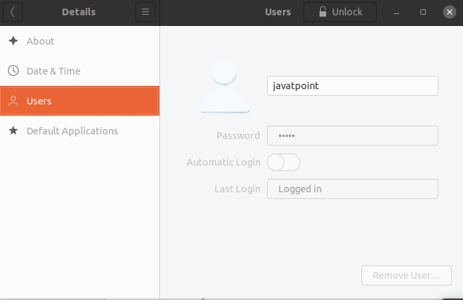Viewport: 463px width, 300px height.
Task: Click the Remove User button
Action: (407, 275)
